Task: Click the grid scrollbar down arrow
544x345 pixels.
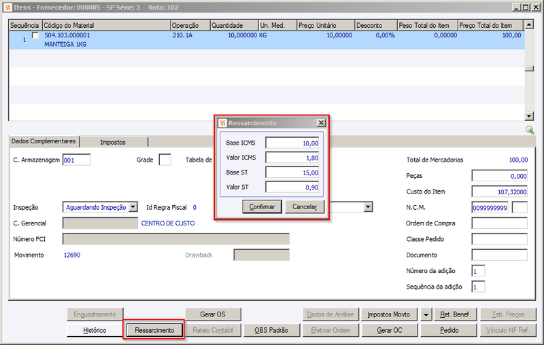Action: coord(529,116)
